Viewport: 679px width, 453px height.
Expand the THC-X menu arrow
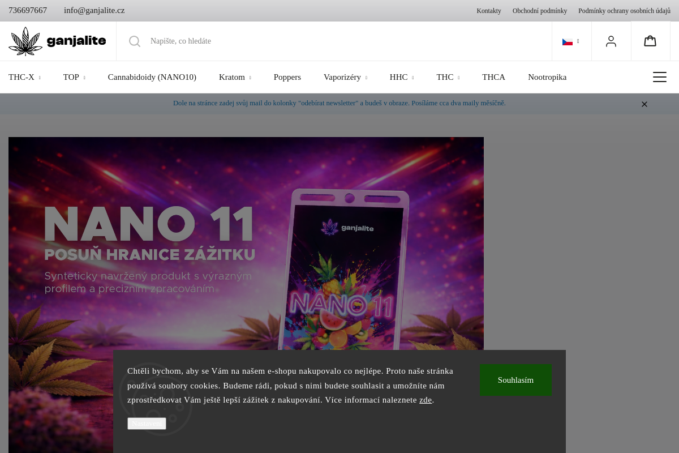[x=40, y=78]
